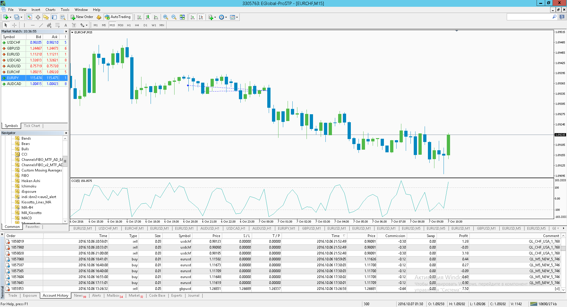This screenshot has height=307, width=567.
Task: Expand the arrows objects dropdown
Action: pos(87,25)
